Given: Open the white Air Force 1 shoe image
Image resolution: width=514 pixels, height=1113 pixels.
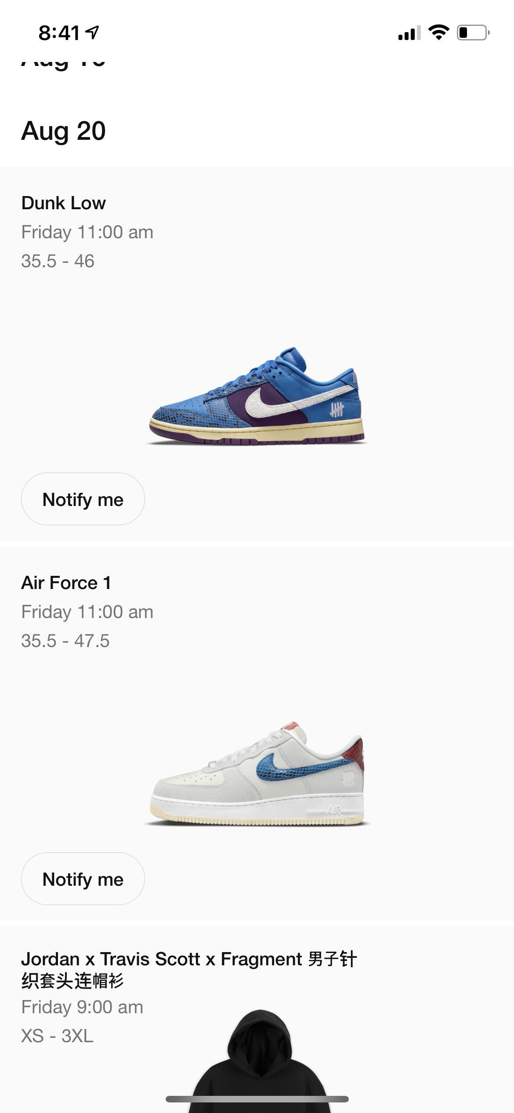Looking at the screenshot, I should 257,774.
